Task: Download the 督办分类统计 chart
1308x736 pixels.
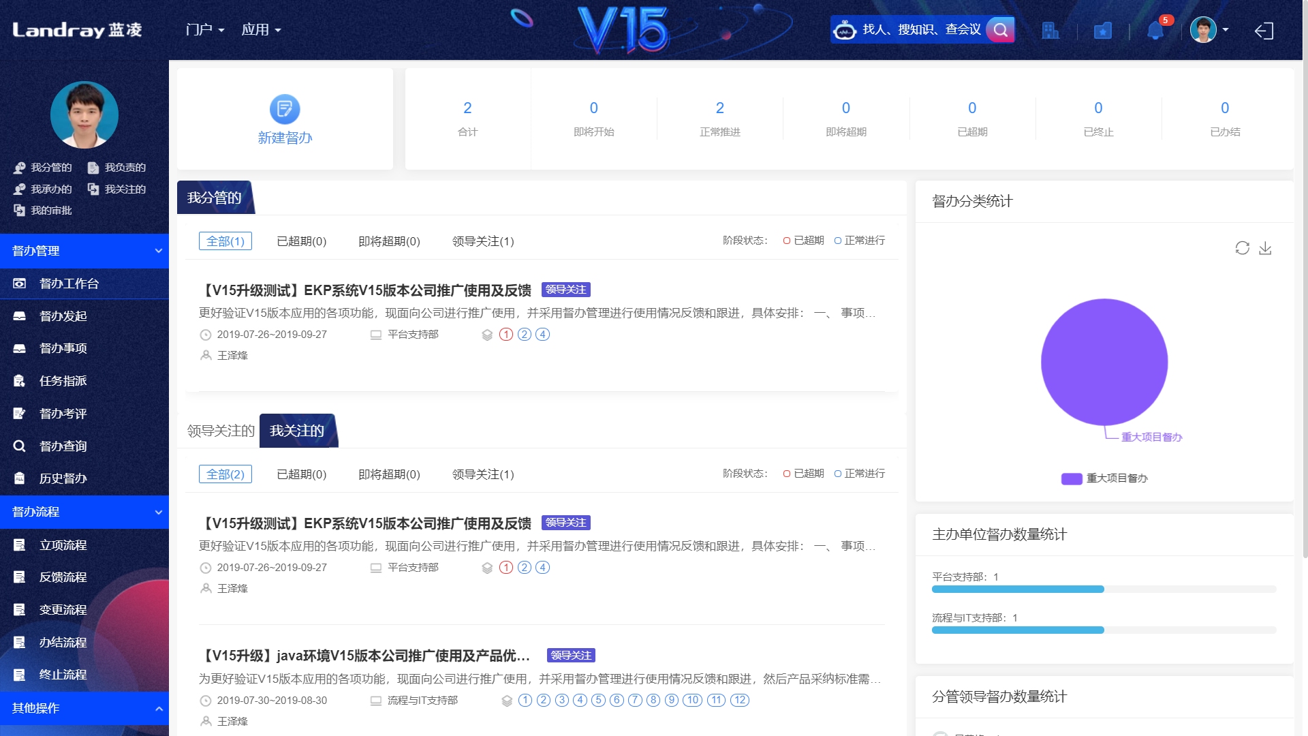Action: 1265,248
